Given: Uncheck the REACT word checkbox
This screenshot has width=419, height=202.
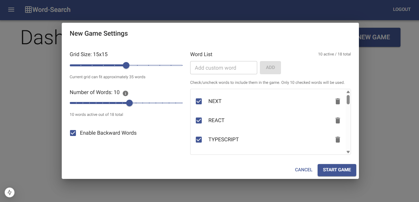Looking at the screenshot, I should 199,120.
